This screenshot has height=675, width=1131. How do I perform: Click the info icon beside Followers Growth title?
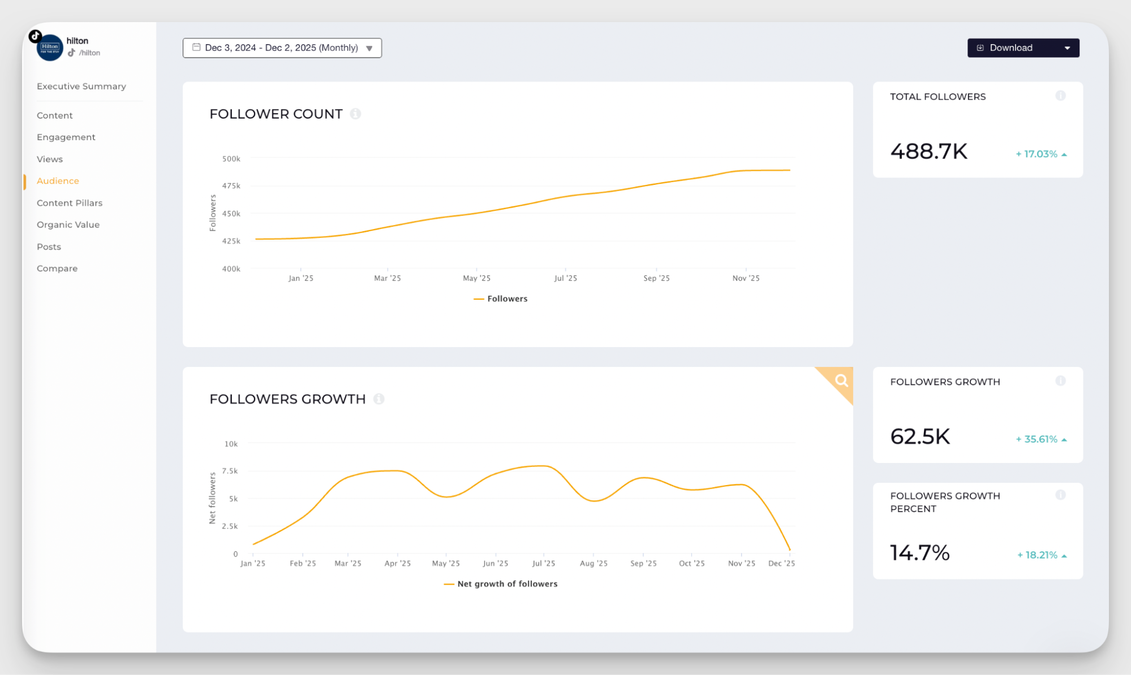pyautogui.click(x=379, y=399)
